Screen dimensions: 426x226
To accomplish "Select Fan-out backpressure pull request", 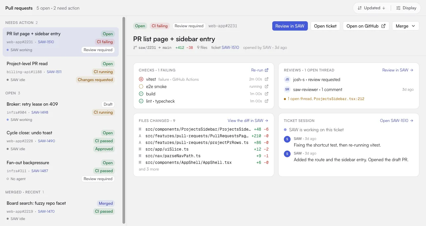I will (61, 171).
